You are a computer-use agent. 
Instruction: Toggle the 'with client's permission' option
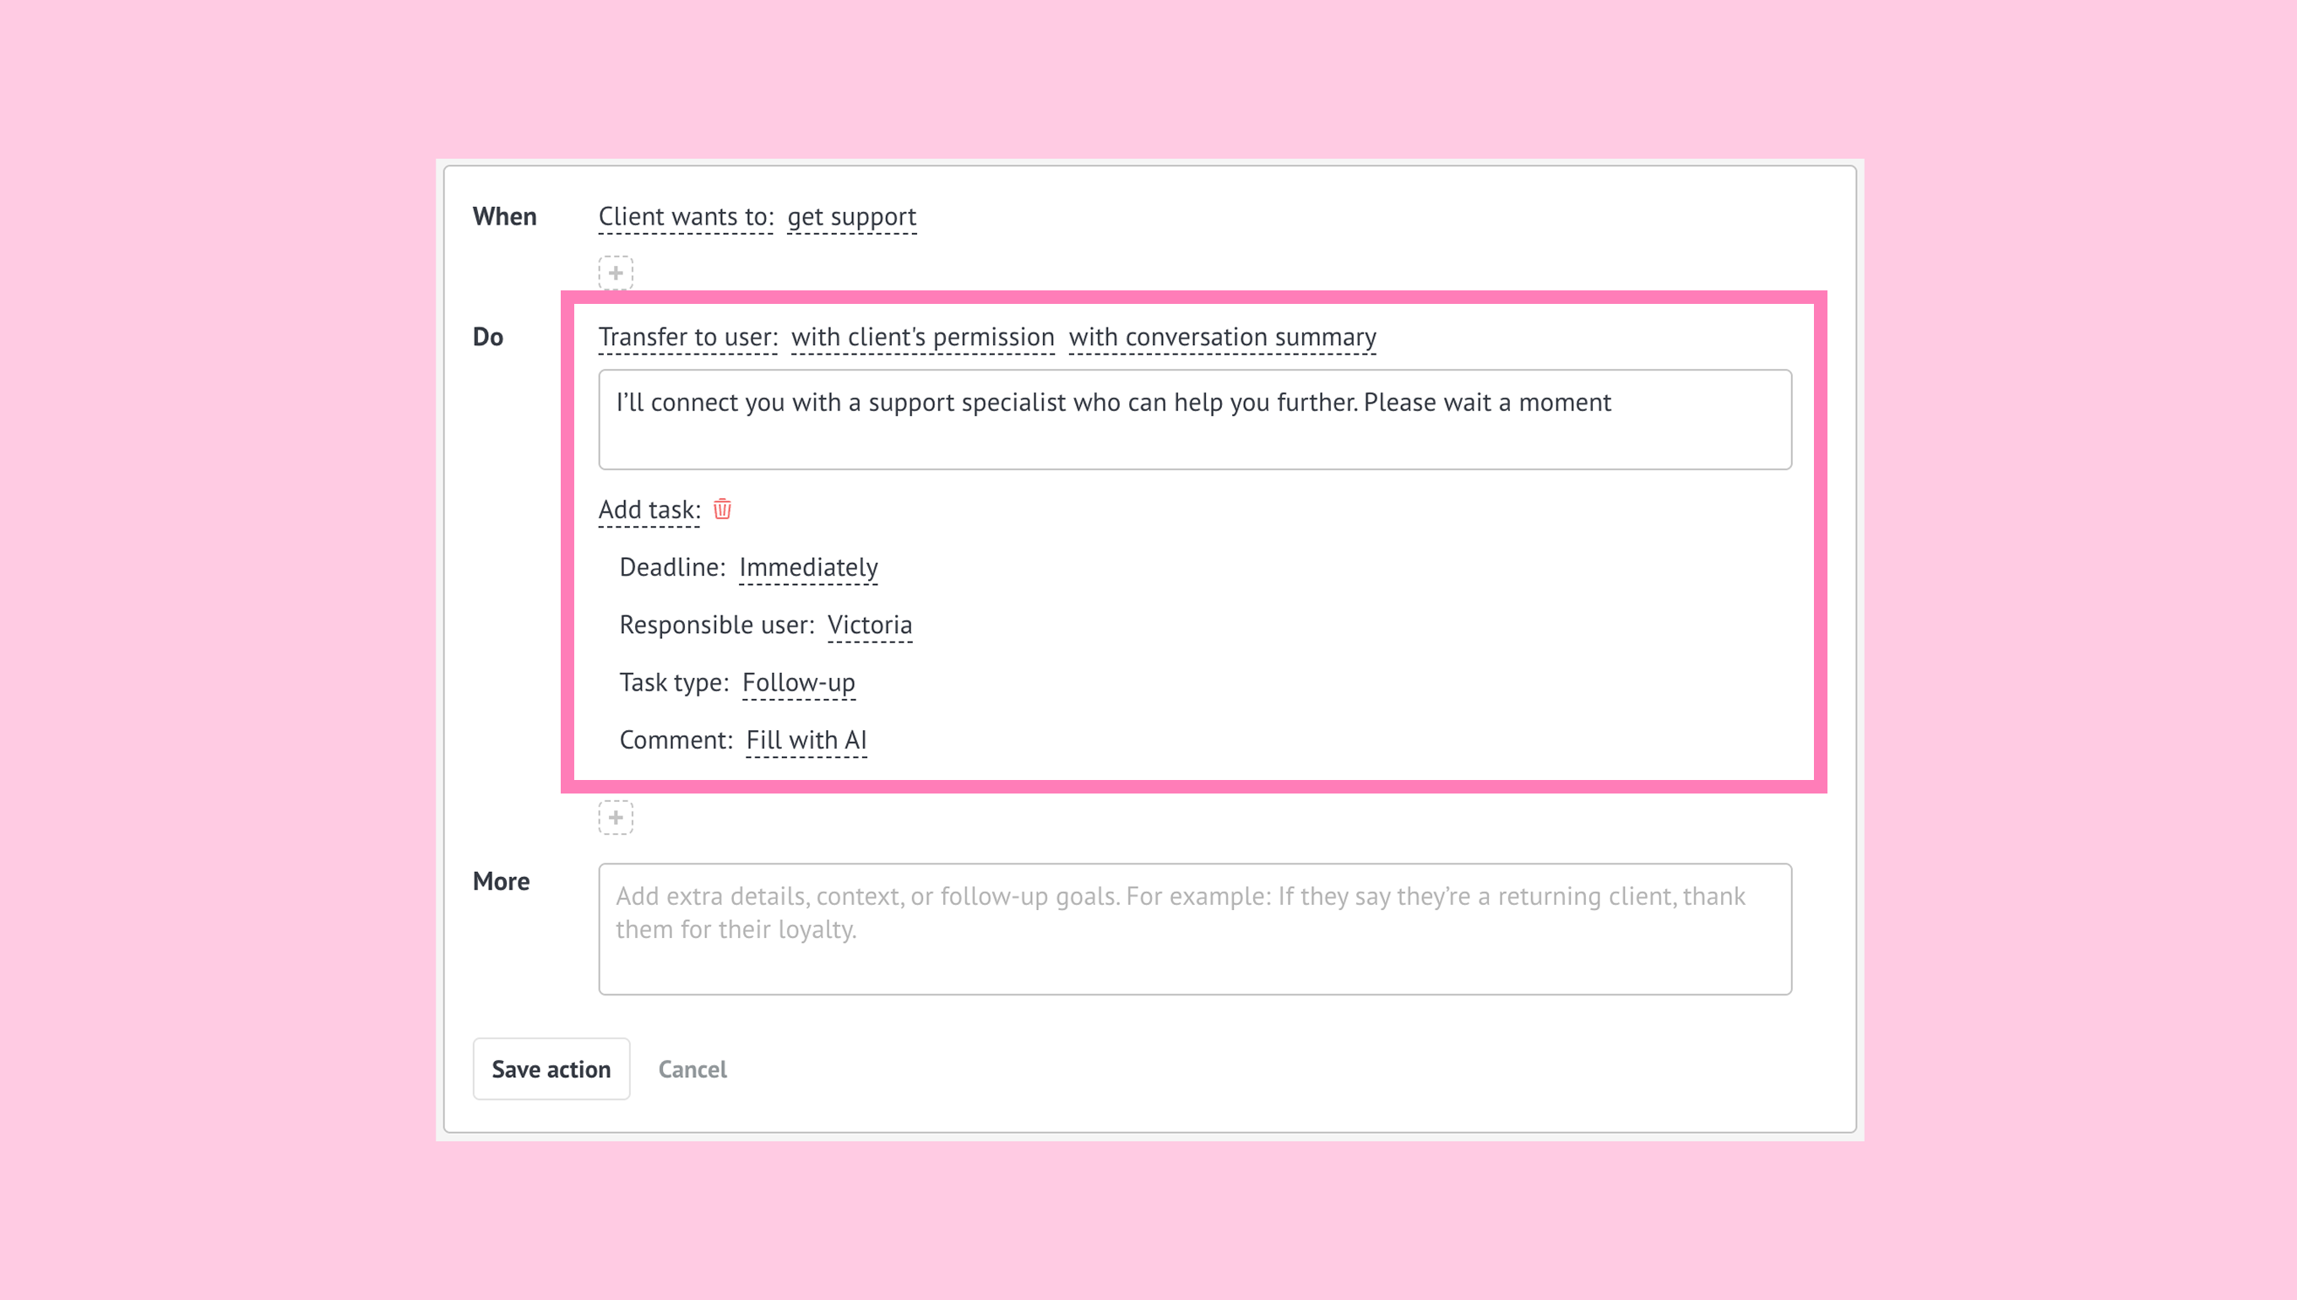coord(921,338)
